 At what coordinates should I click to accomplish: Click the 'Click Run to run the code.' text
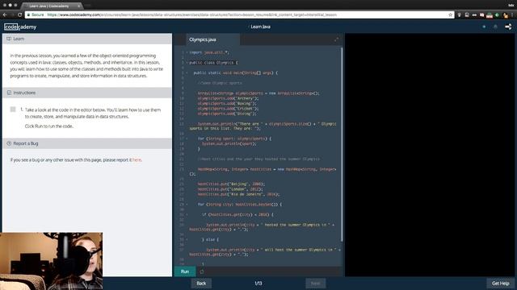click(49, 126)
